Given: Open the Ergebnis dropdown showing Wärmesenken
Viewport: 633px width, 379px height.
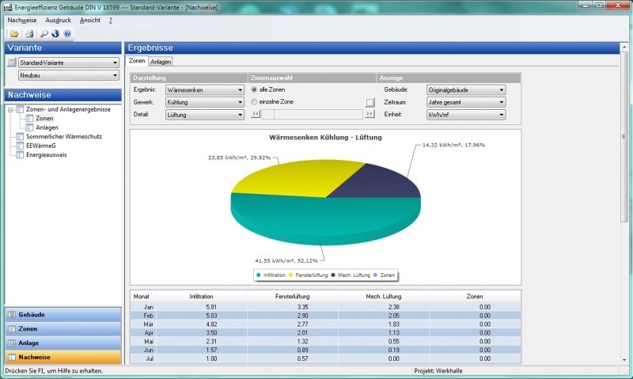Looking at the screenshot, I should tap(205, 90).
